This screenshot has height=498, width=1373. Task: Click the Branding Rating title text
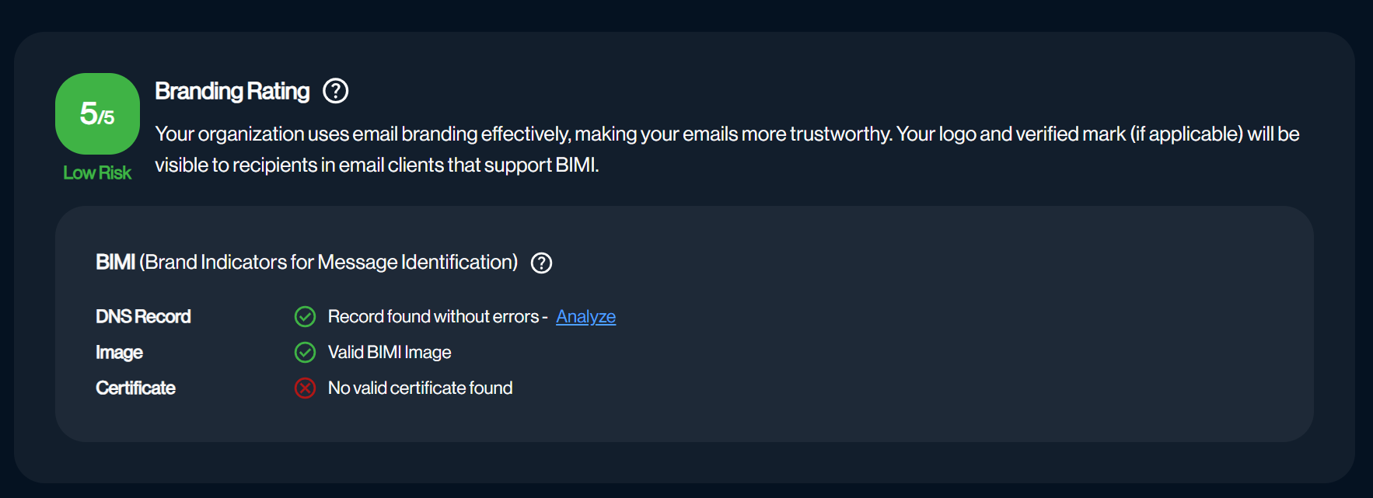232,91
